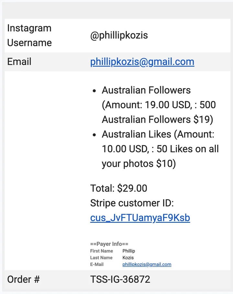Click the Total: $29.00 line
This screenshot has width=233, height=294.
pos(118,188)
